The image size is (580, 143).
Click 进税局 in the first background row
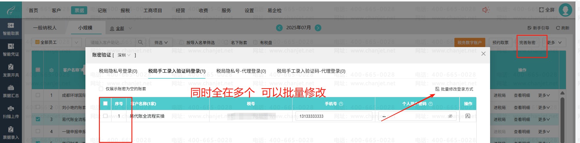[x=500, y=95]
